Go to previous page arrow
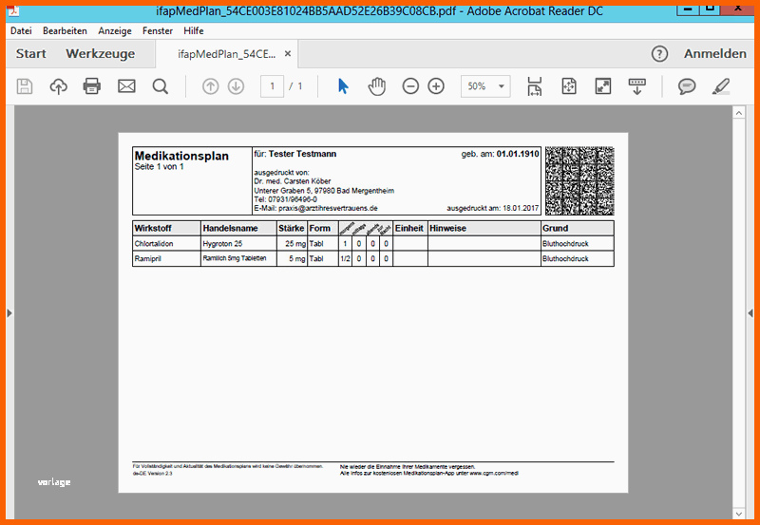760x525 pixels. click(210, 86)
